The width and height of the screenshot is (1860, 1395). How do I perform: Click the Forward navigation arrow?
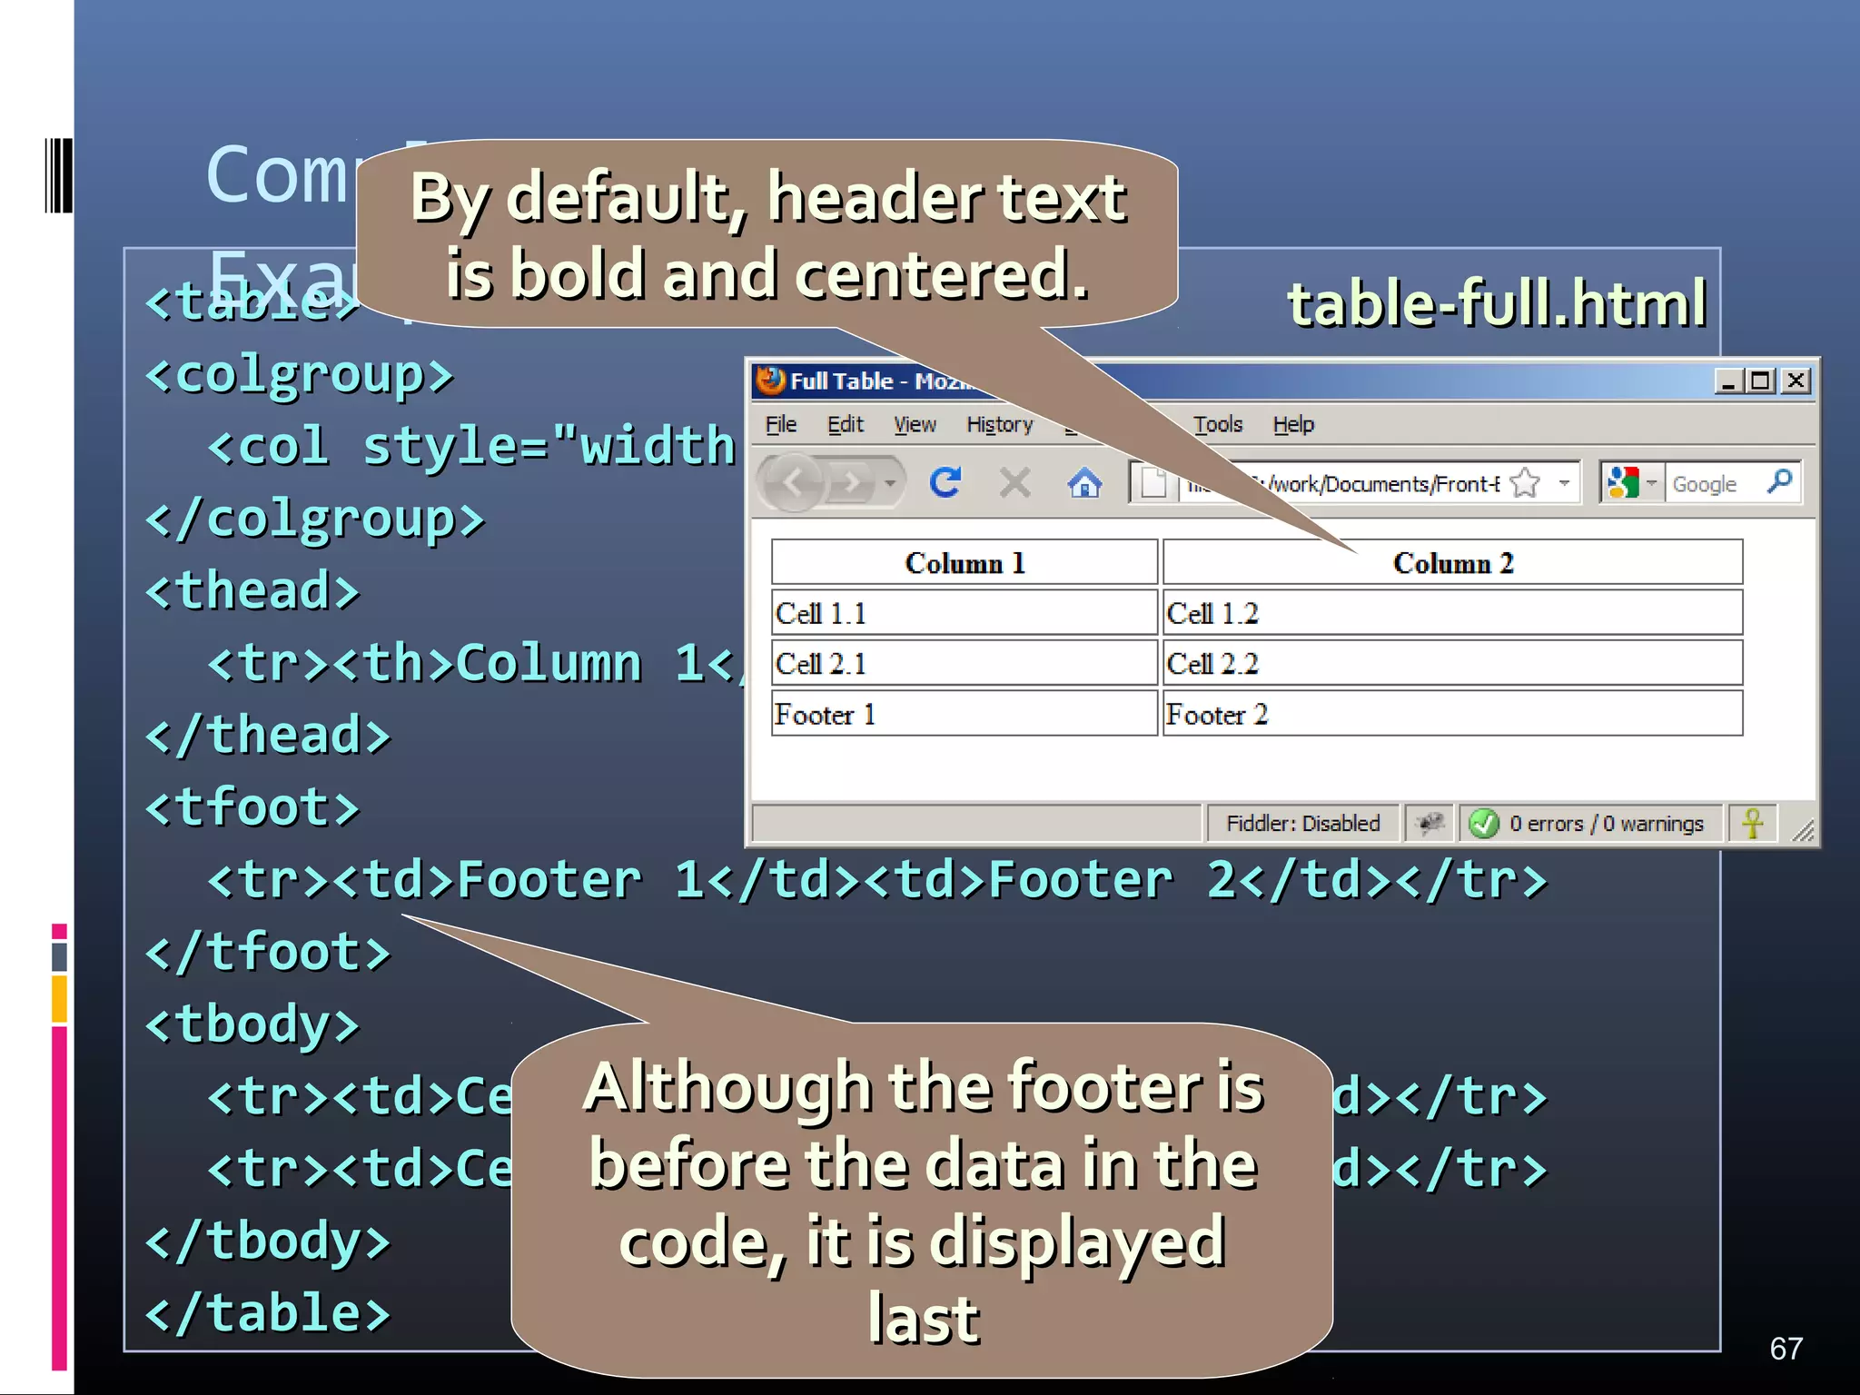pos(851,482)
